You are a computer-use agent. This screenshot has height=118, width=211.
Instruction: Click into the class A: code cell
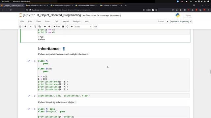[x=113, y=75]
